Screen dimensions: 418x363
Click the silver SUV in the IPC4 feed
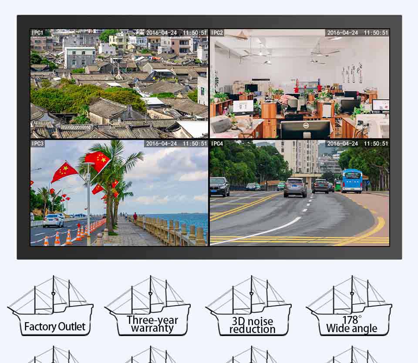point(295,187)
